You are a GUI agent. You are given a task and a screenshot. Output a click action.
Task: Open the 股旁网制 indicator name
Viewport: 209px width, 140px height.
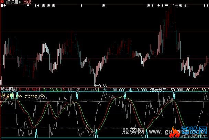click(x=9, y=89)
